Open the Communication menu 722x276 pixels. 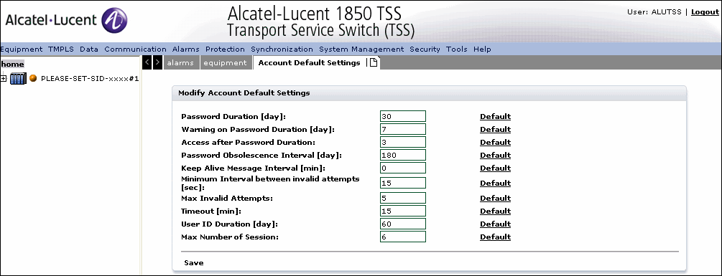[x=135, y=49]
